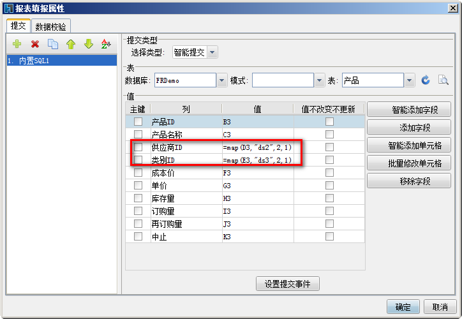The image size is (462, 319).
Task: Click the 智能添加字段 button
Action: [x=408, y=110]
